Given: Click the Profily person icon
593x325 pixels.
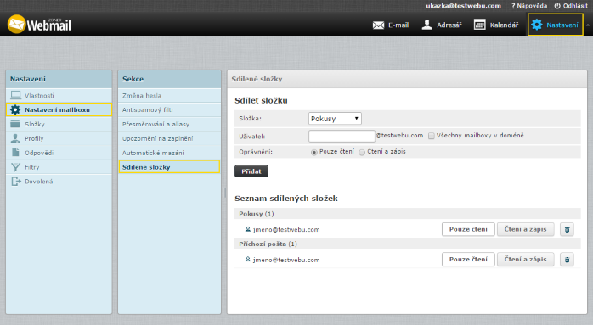Looking at the screenshot, I should point(15,138).
